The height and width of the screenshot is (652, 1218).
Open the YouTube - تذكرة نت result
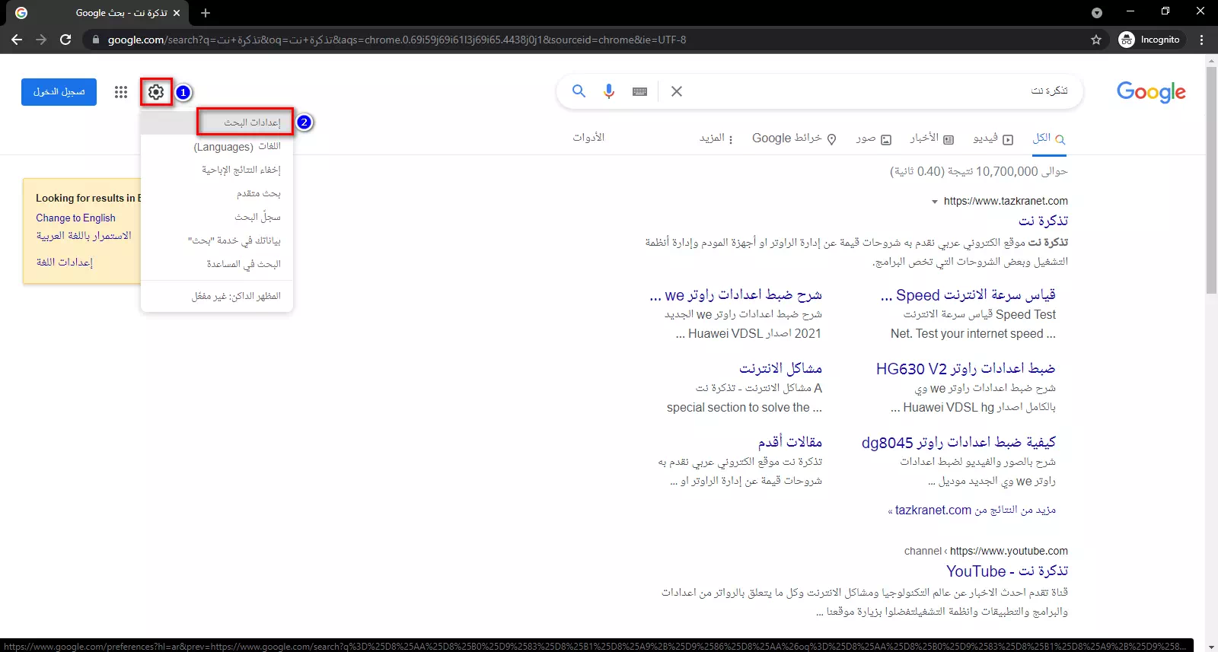point(1006,571)
